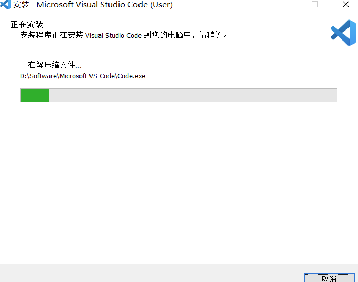
Task: Click the large VS Code logo
Action: point(343,33)
